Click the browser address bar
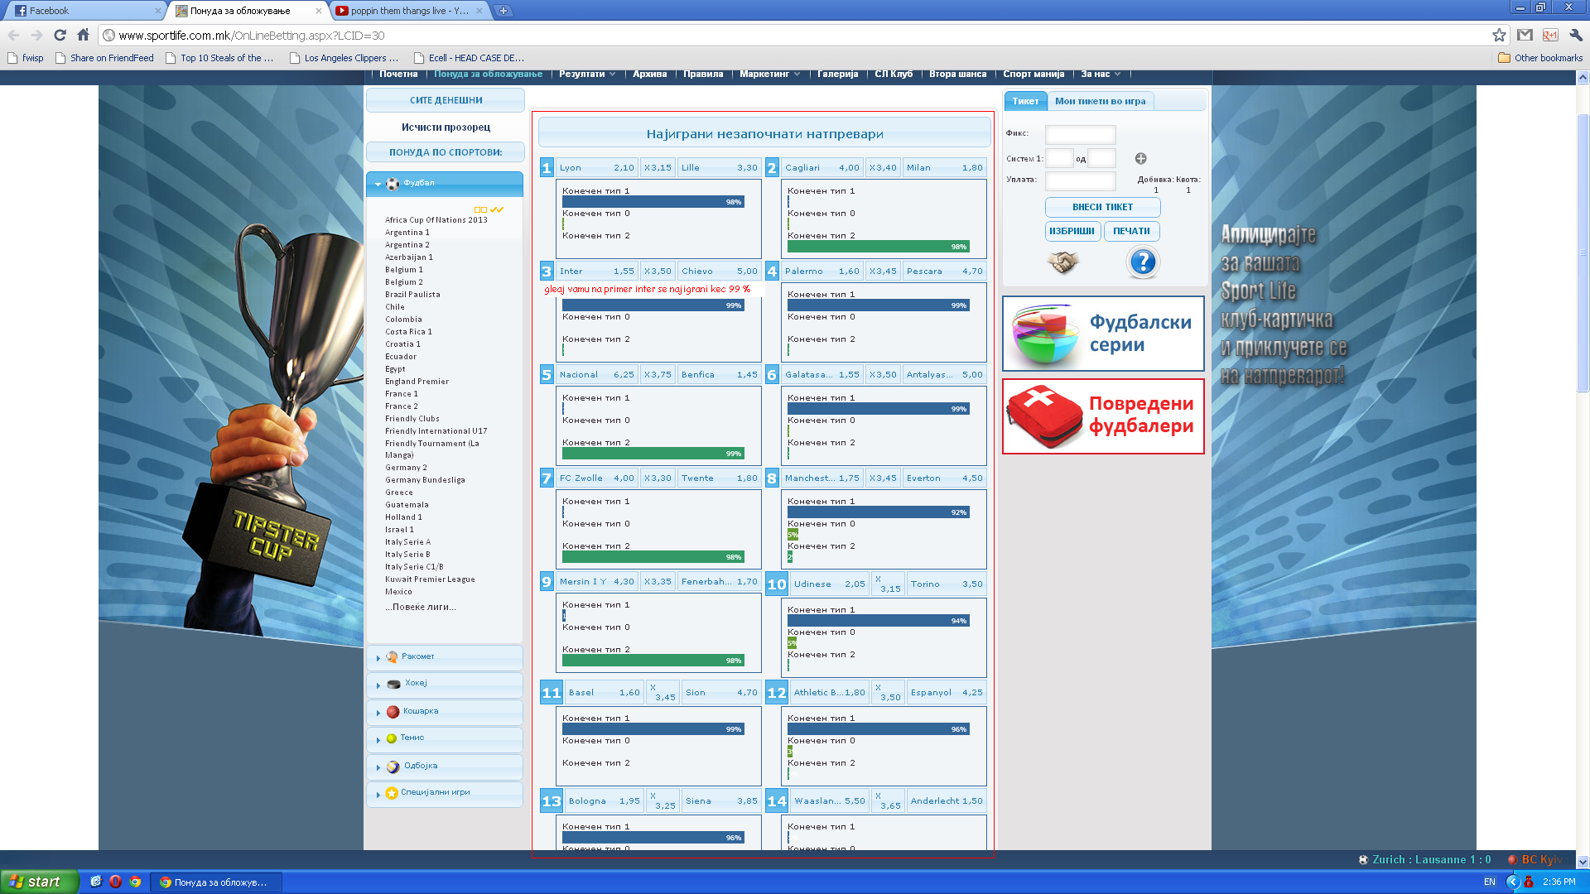The height and width of the screenshot is (894, 1590). pyautogui.click(x=795, y=35)
